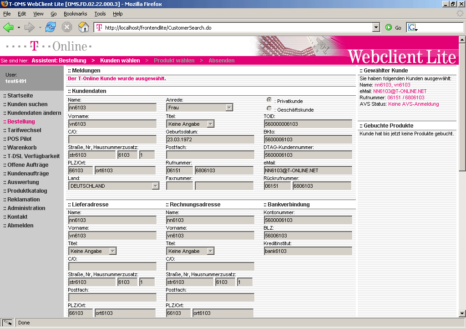
Task: Click the Forward arrow in Firefox toolbar
Action: tap(30, 27)
